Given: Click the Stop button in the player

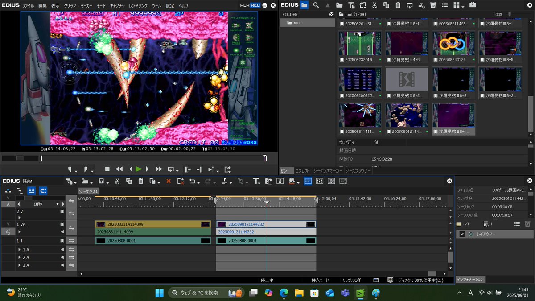Looking at the screenshot, I should tap(107, 169).
